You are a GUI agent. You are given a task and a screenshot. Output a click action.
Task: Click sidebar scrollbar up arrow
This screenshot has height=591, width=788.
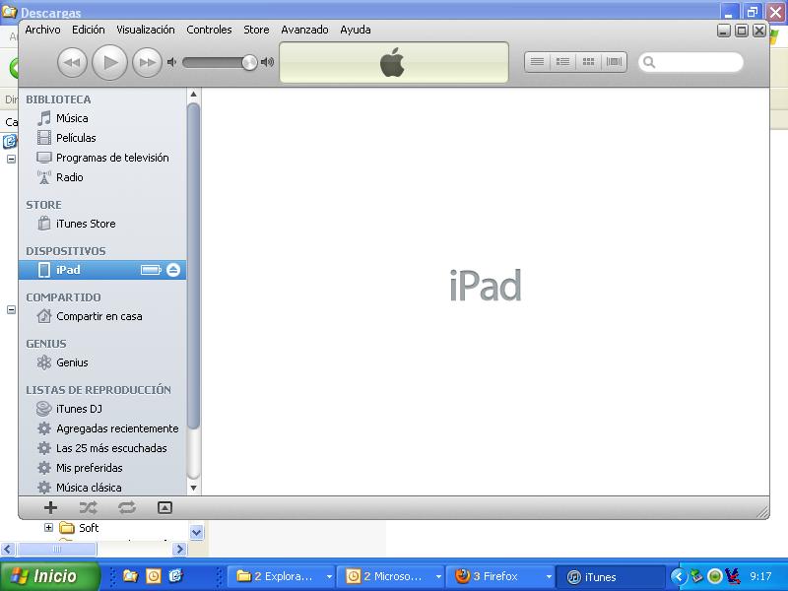coord(193,95)
